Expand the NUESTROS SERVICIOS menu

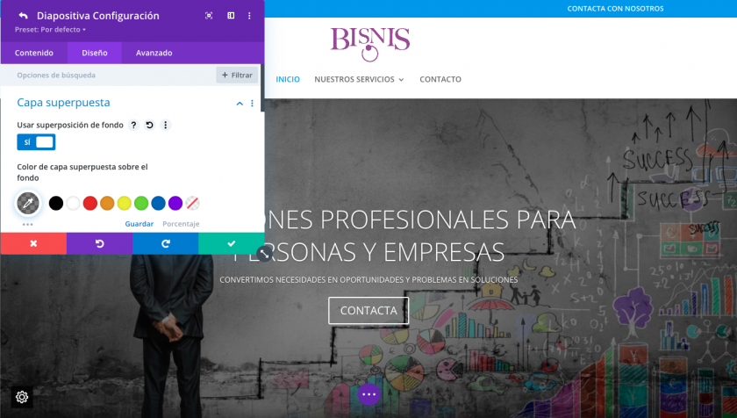coord(359,79)
